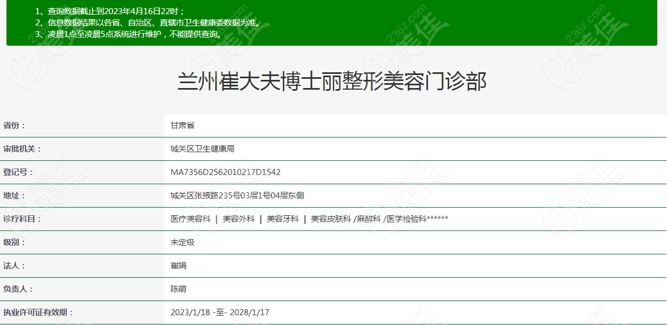Select address 城关区张掖路235号03层1号04层东侧
667x325 pixels.
pos(237,196)
